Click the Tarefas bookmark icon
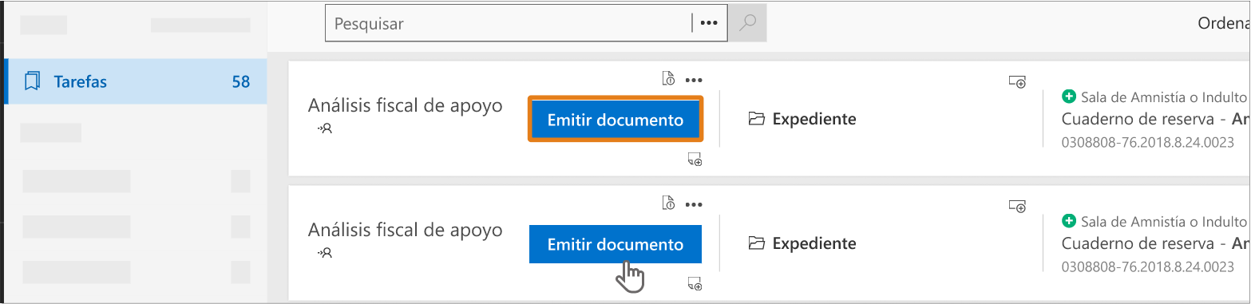 pyautogui.click(x=33, y=81)
